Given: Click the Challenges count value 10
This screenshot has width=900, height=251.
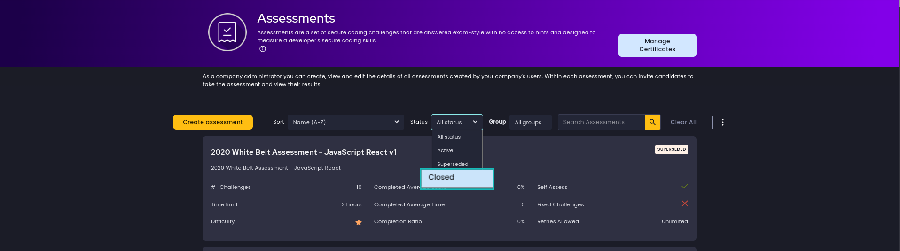Looking at the screenshot, I should click(359, 187).
